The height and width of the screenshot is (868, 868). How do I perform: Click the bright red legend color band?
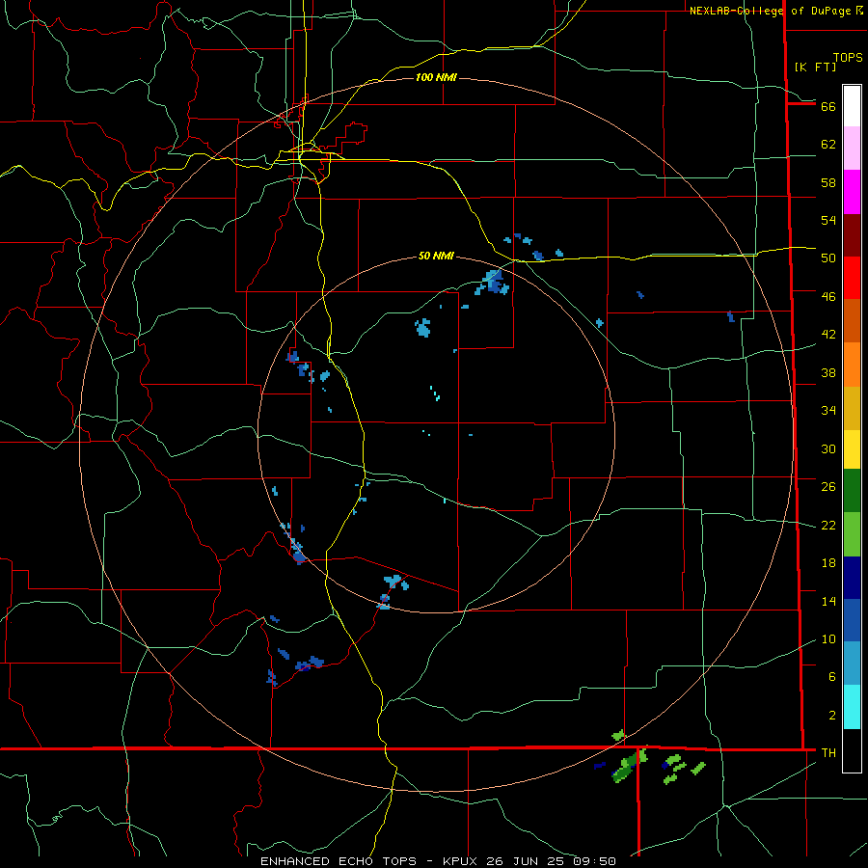coord(852,278)
